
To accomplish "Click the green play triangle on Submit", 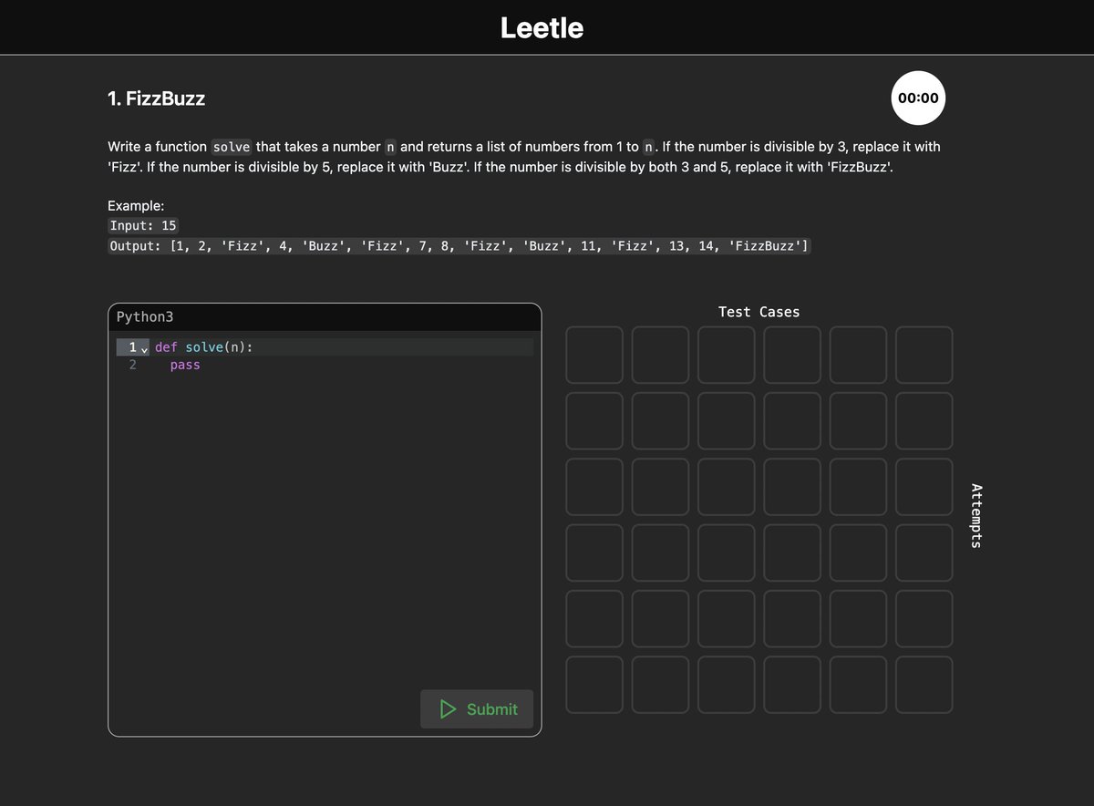I will (448, 708).
